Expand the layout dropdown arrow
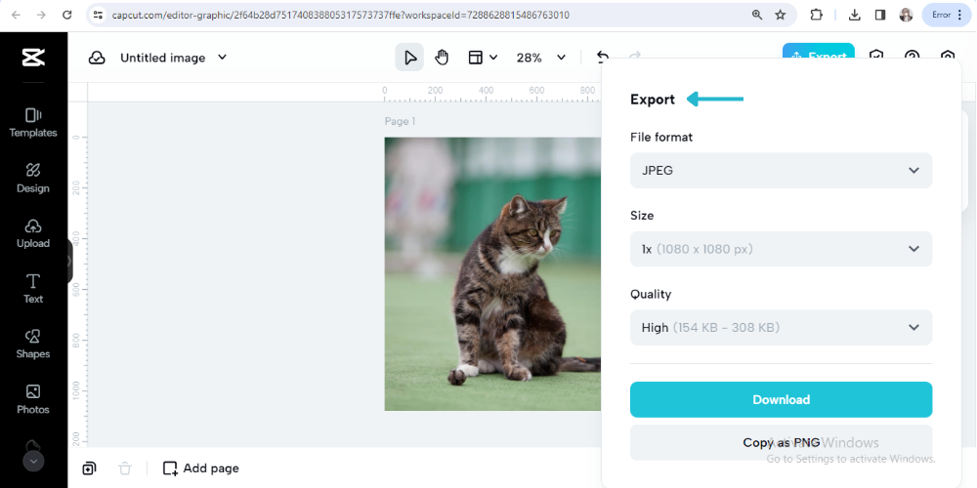Image resolution: width=977 pixels, height=488 pixels. pyautogui.click(x=493, y=58)
